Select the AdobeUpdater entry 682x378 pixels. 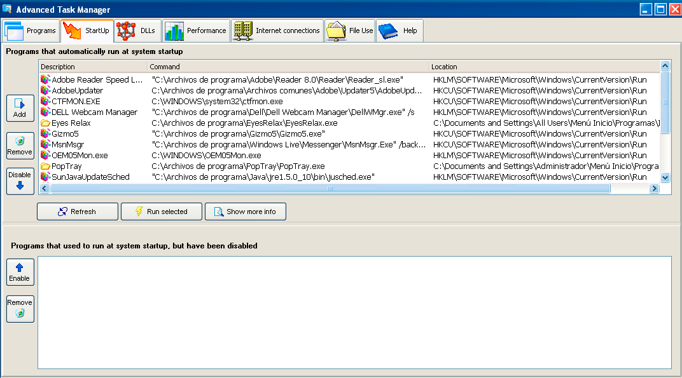78,90
